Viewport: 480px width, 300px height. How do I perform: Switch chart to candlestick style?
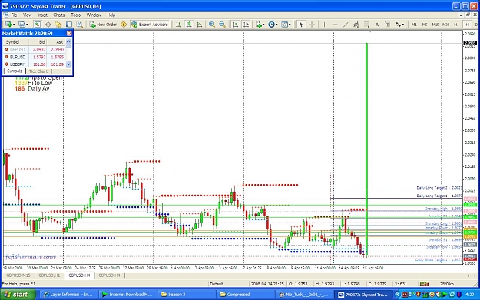pyautogui.click(x=189, y=25)
